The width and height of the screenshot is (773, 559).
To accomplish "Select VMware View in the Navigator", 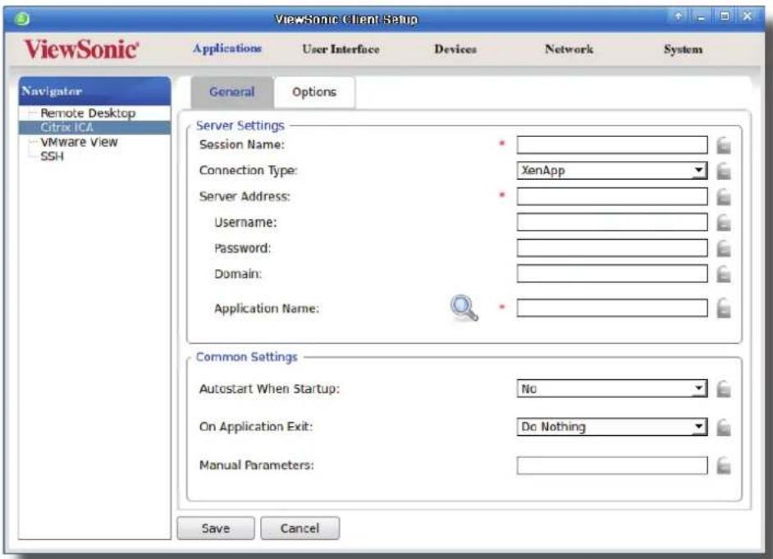I will tap(79, 142).
